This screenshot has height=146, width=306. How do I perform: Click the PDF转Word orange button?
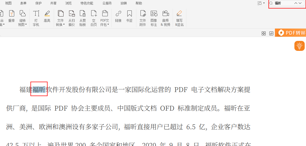[x=291, y=33]
